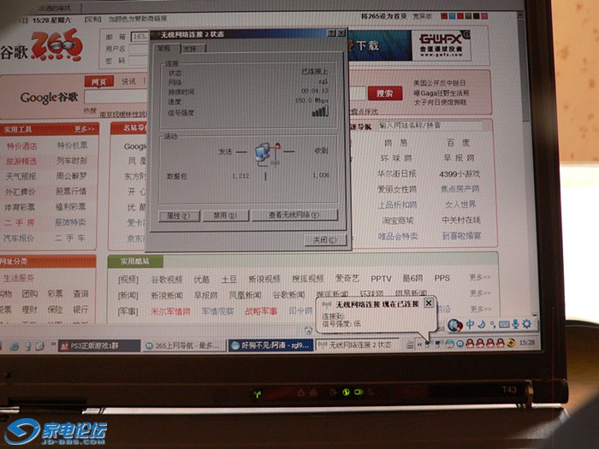This screenshot has height=449, width=599.
Task: Open the 列车时刻 link
Action: 71,161
